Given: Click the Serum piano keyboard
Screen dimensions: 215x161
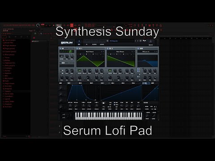Looking at the screenshot, I should coord(108,116).
